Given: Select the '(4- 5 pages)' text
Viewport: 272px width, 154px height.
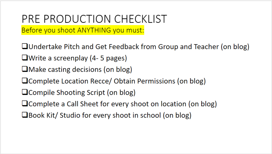Looking at the screenshot, I should click(x=108, y=58).
